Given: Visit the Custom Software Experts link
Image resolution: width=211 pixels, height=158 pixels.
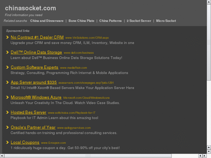Looking at the screenshot, I should click(x=35, y=67).
